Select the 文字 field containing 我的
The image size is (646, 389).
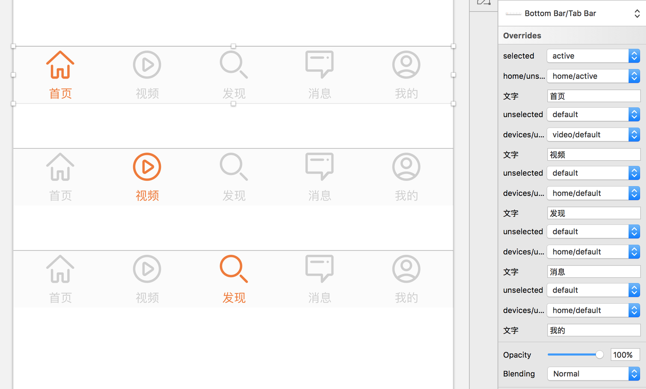click(593, 330)
